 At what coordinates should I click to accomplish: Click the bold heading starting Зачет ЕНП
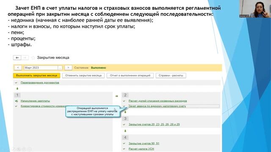pyautogui.click(x=114, y=11)
